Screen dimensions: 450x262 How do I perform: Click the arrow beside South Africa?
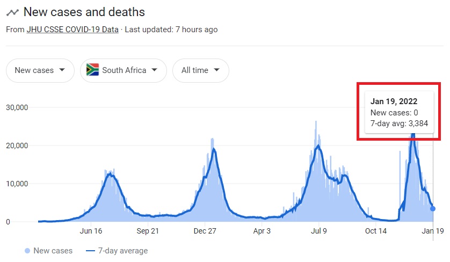[x=155, y=70]
